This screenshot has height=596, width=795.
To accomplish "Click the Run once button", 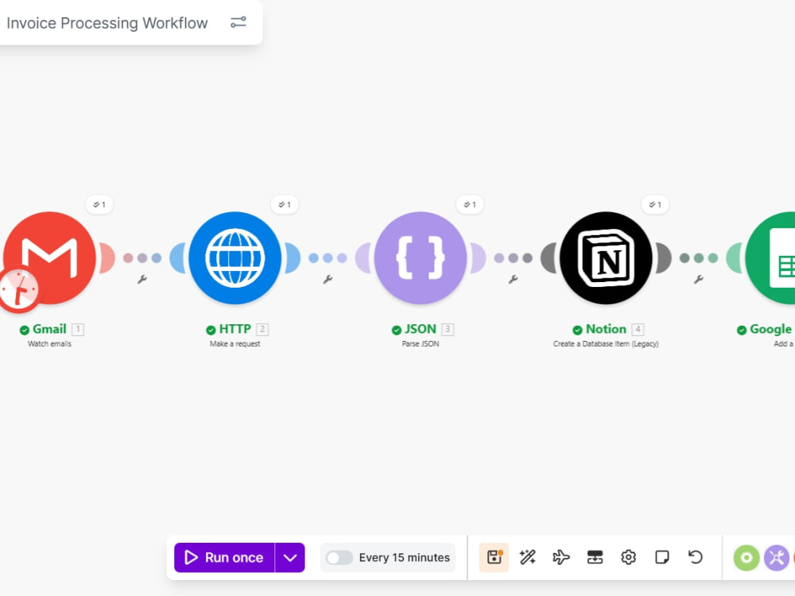I will tap(224, 558).
